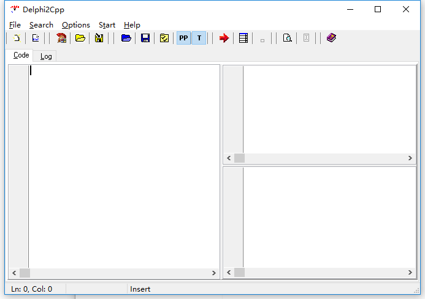Screen dimensions: 425x299
Task: Switch to the Log tab
Action: pyautogui.click(x=46, y=56)
